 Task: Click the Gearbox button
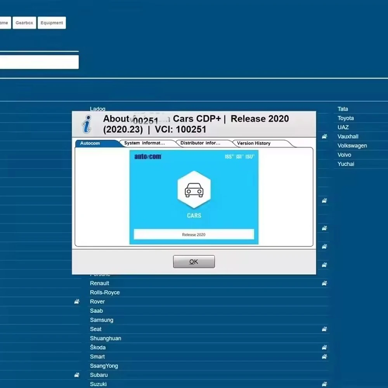24,23
